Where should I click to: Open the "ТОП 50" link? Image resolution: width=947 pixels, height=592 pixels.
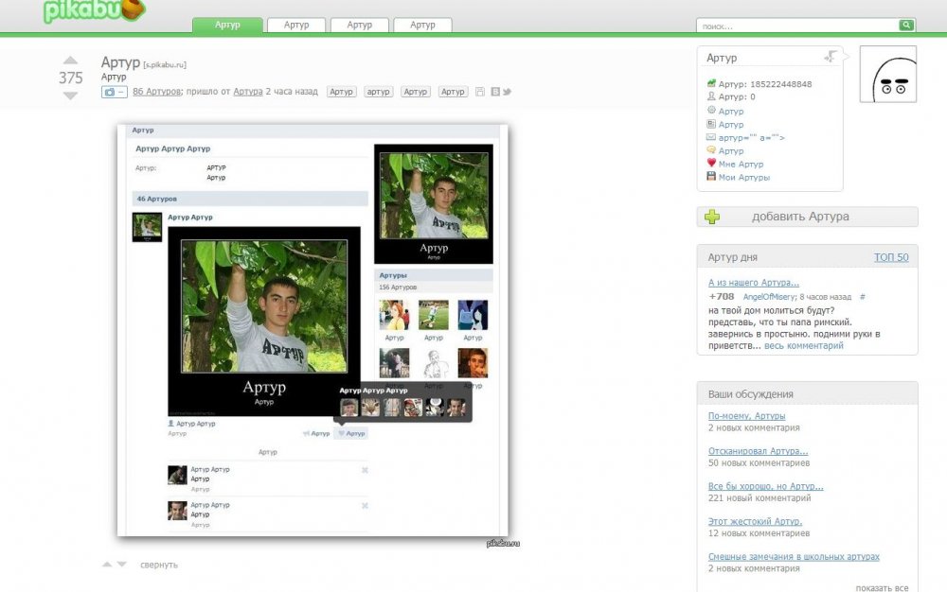tap(890, 257)
